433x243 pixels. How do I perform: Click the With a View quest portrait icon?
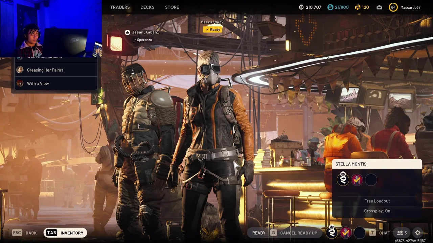[20, 83]
